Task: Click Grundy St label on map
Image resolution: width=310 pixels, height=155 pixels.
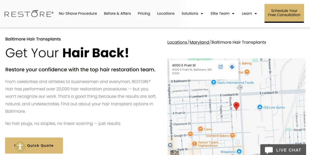Action: click(x=230, y=103)
